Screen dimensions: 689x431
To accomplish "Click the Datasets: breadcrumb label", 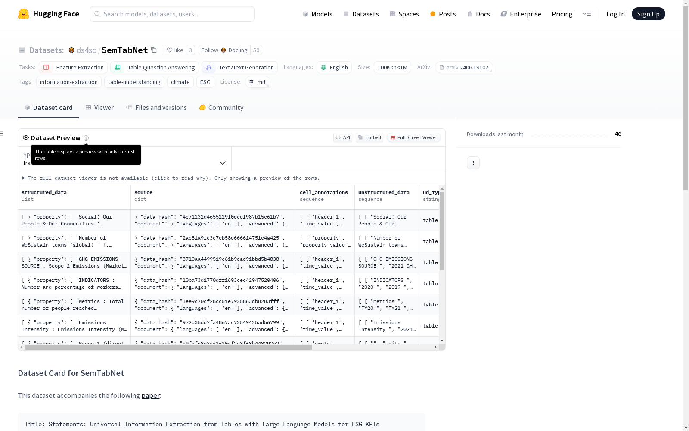I will [x=46, y=50].
